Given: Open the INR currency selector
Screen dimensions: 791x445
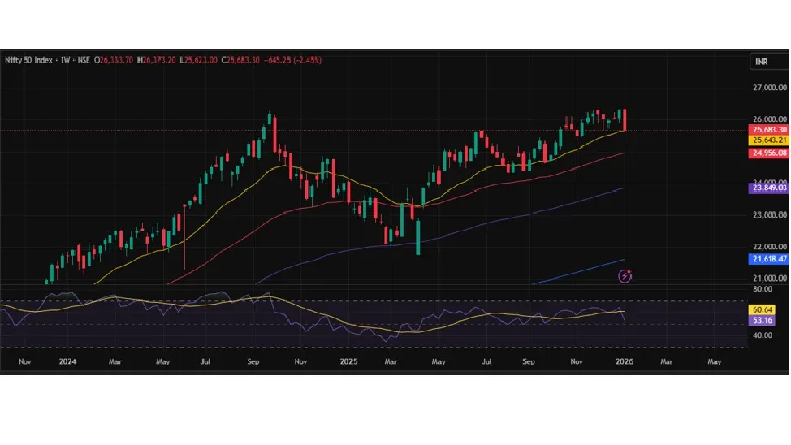Looking at the screenshot, I should [x=769, y=62].
